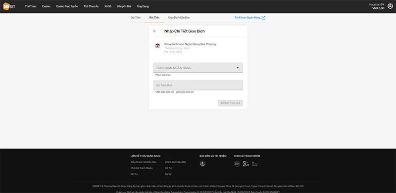The image size is (396, 193).
Task: Open the Tài Khoản Ngân Hàng link at the tabs' right
Action: point(247,18)
